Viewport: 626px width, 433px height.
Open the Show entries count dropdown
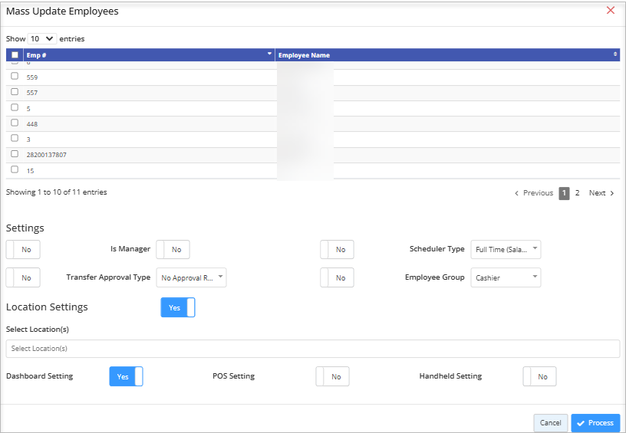coord(42,38)
